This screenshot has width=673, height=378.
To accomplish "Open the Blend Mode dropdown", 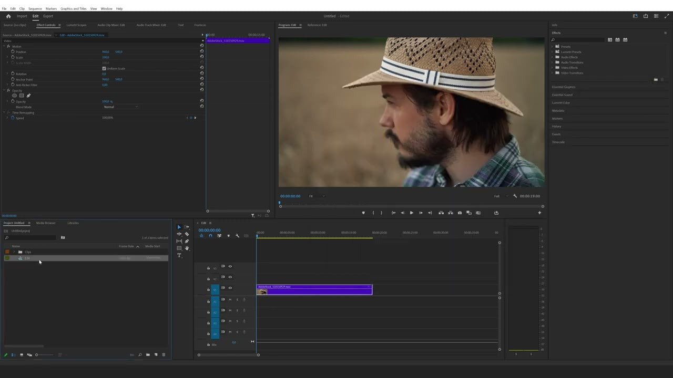I will pyautogui.click(x=121, y=107).
